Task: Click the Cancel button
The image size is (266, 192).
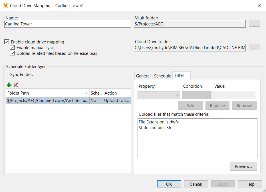Action: click(196, 184)
